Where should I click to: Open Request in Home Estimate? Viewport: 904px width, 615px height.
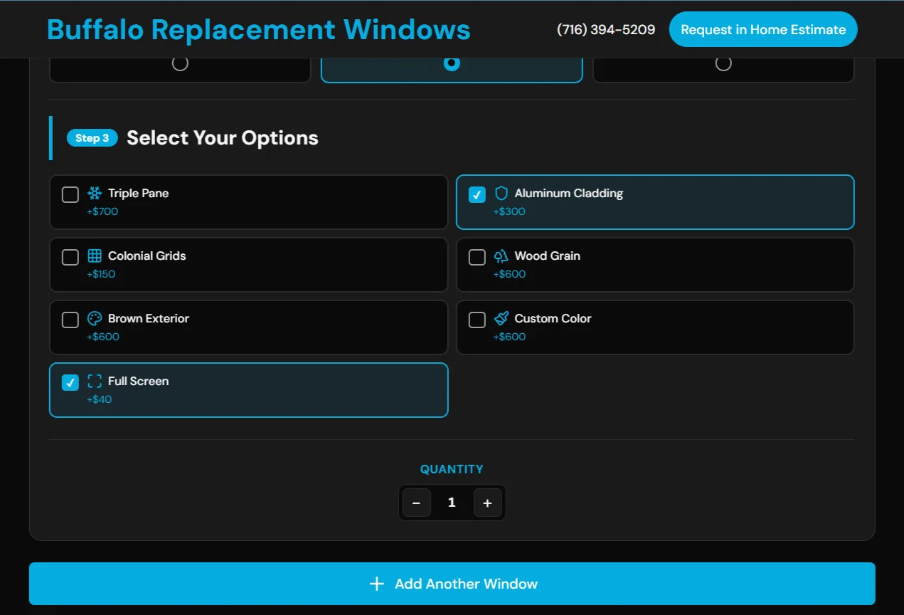tap(763, 29)
